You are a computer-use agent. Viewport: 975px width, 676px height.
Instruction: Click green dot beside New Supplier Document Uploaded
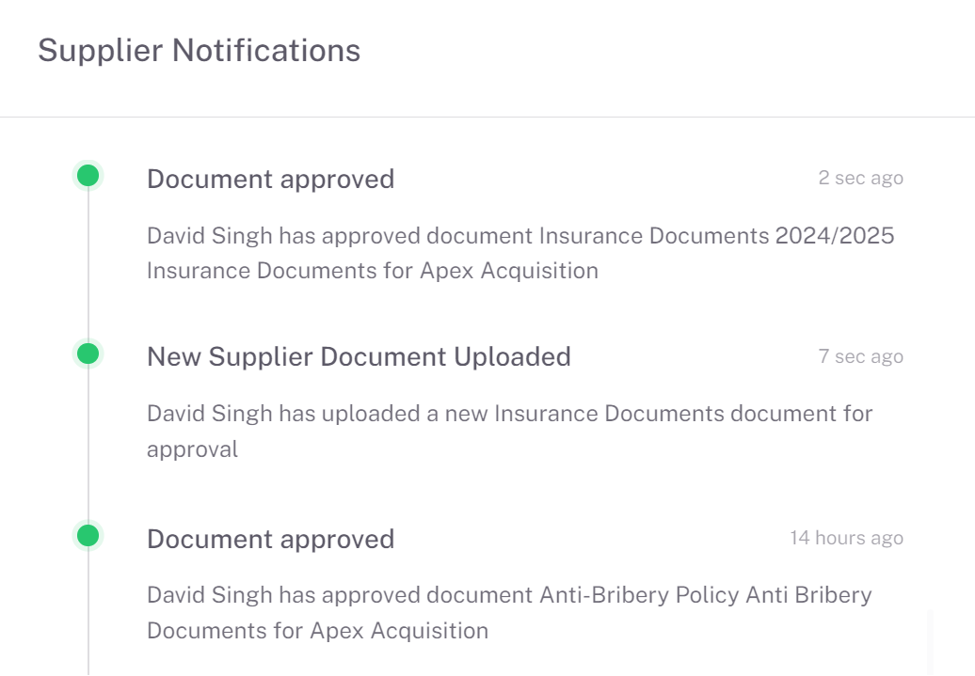[88, 354]
